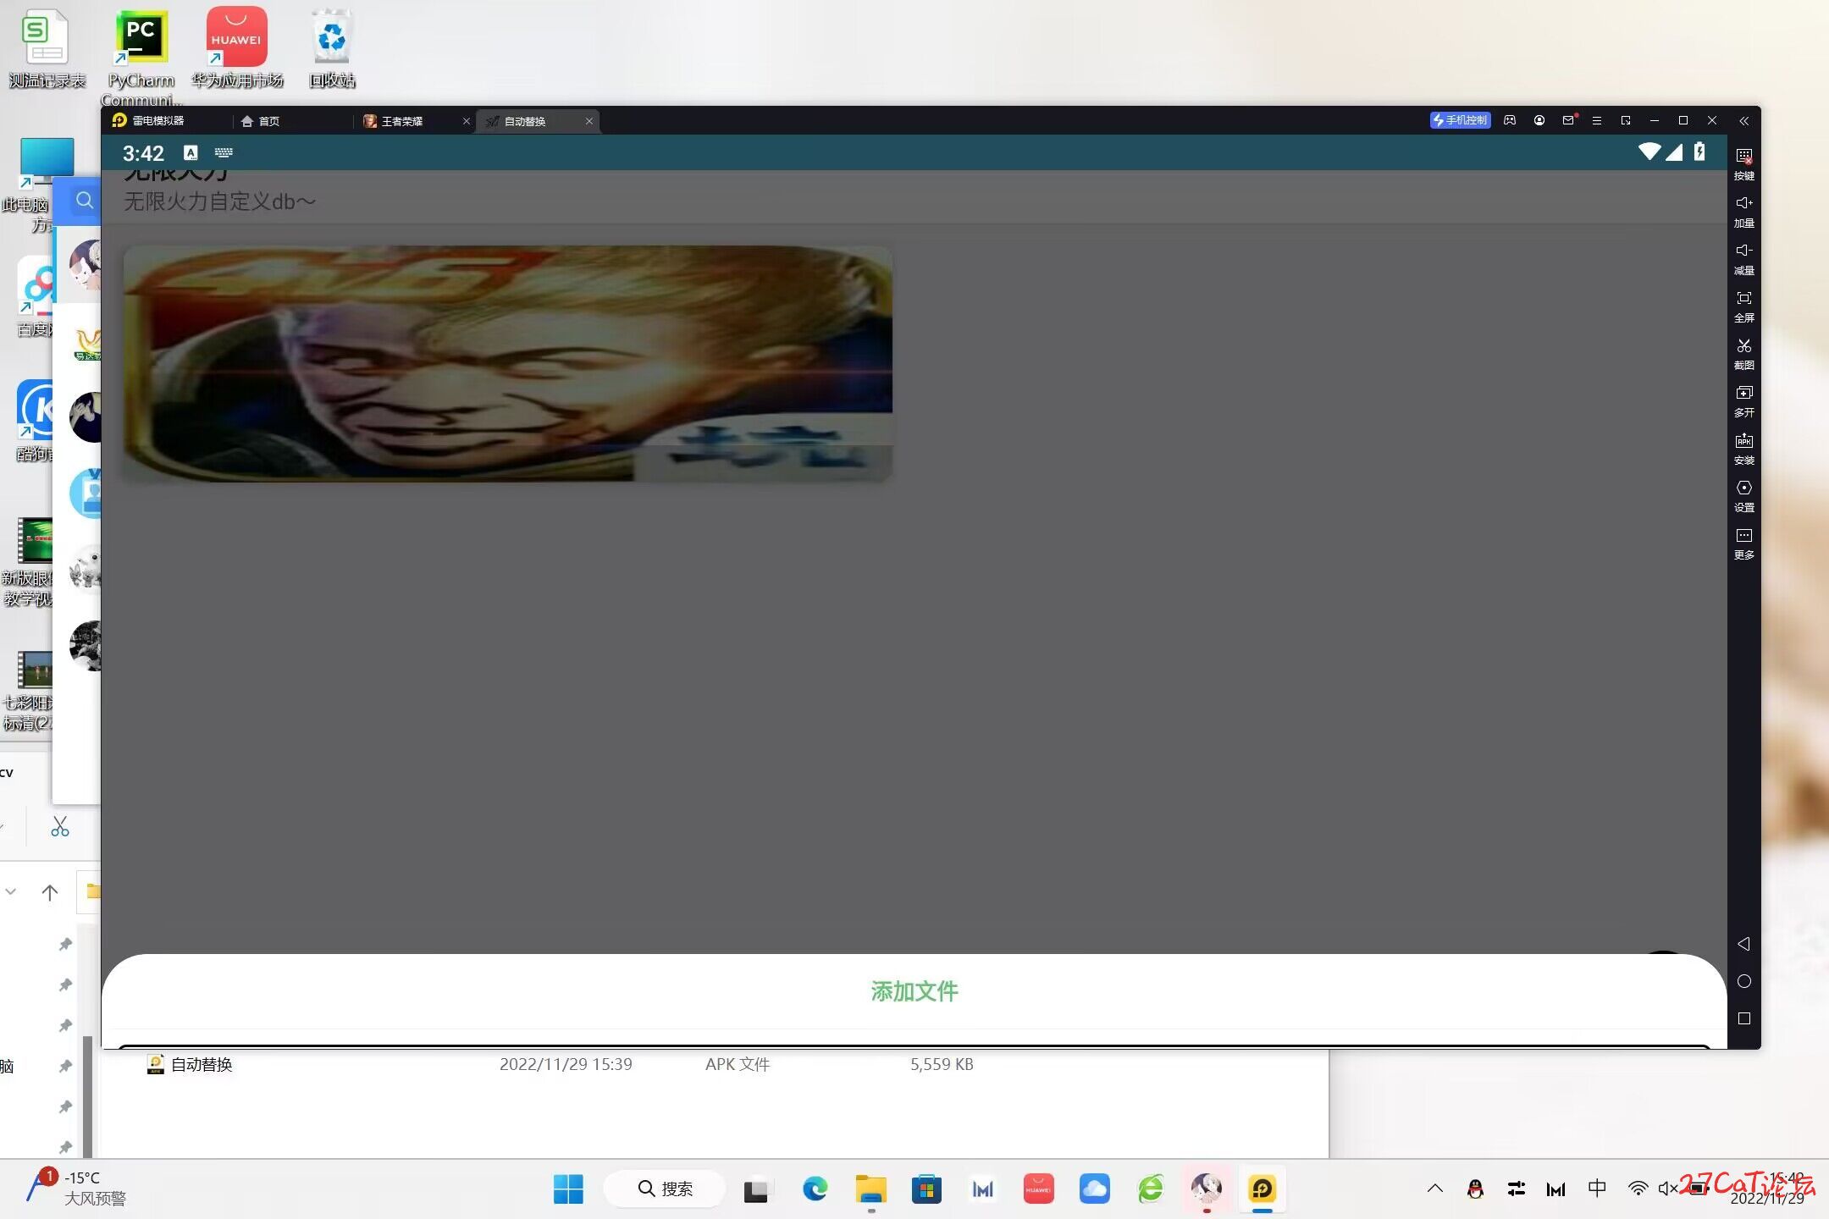Click the shrink-window arrow icon in title bar
The image size is (1829, 1219).
tap(1626, 120)
